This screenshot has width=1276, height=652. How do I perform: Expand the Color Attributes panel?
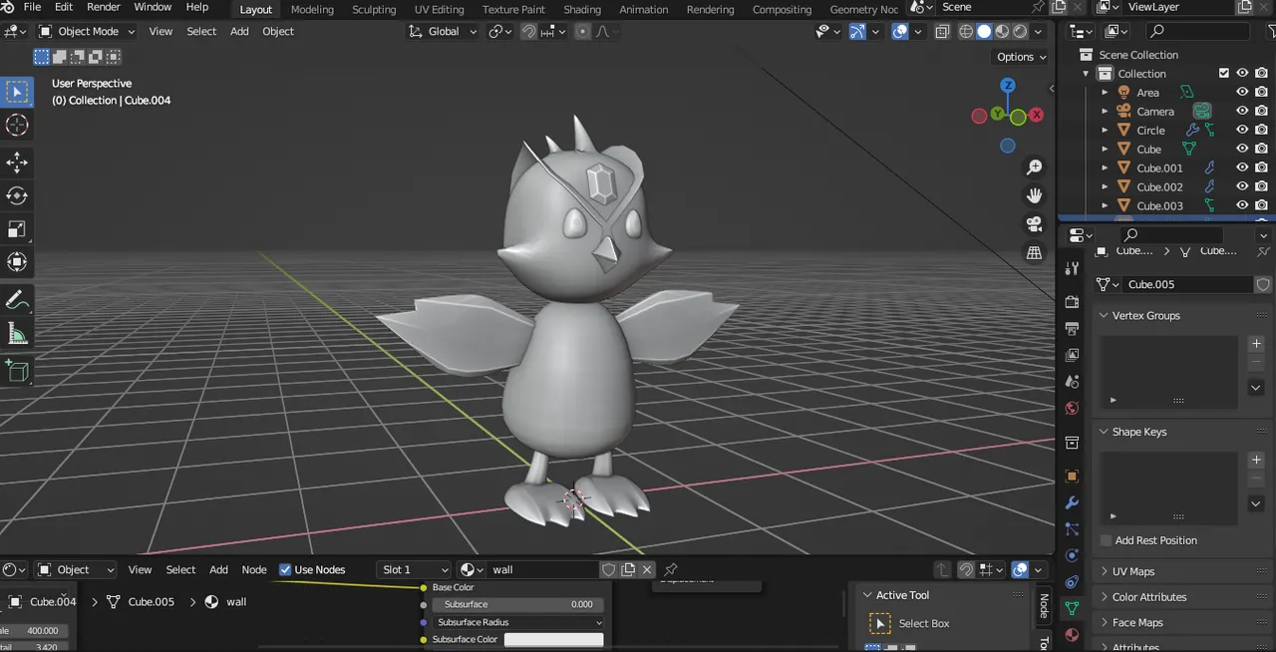(1149, 597)
